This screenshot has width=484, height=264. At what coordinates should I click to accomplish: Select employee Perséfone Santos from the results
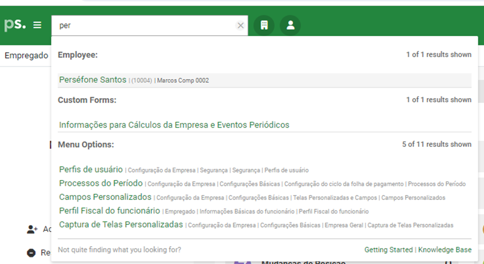click(x=92, y=80)
